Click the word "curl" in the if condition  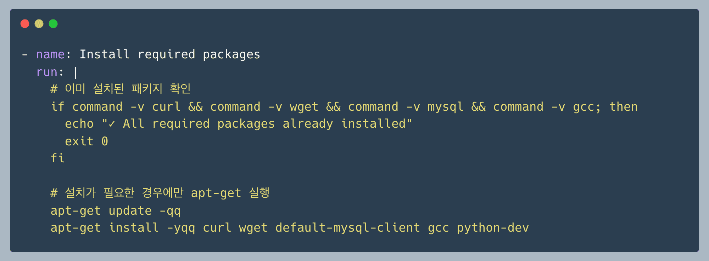click(x=166, y=107)
